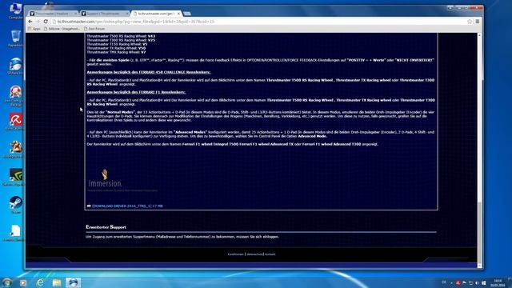Show hidden system tray icons
The image size is (512, 288).
point(451,282)
